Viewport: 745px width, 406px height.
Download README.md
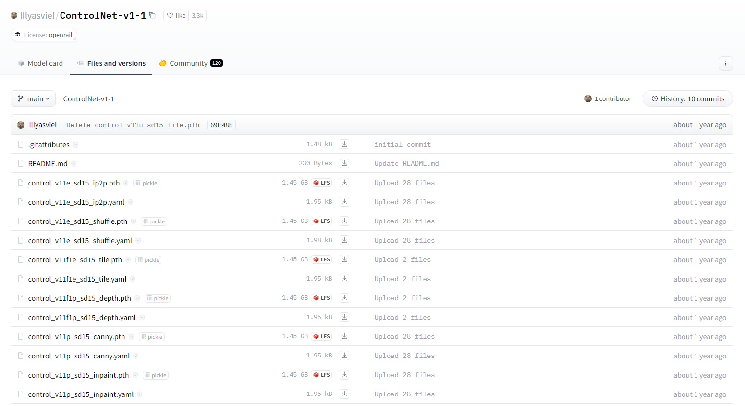pyautogui.click(x=344, y=163)
